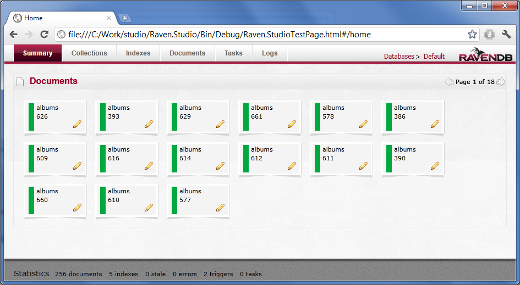This screenshot has height=285, width=520.
Task: Click the Default database link
Action: (434, 56)
